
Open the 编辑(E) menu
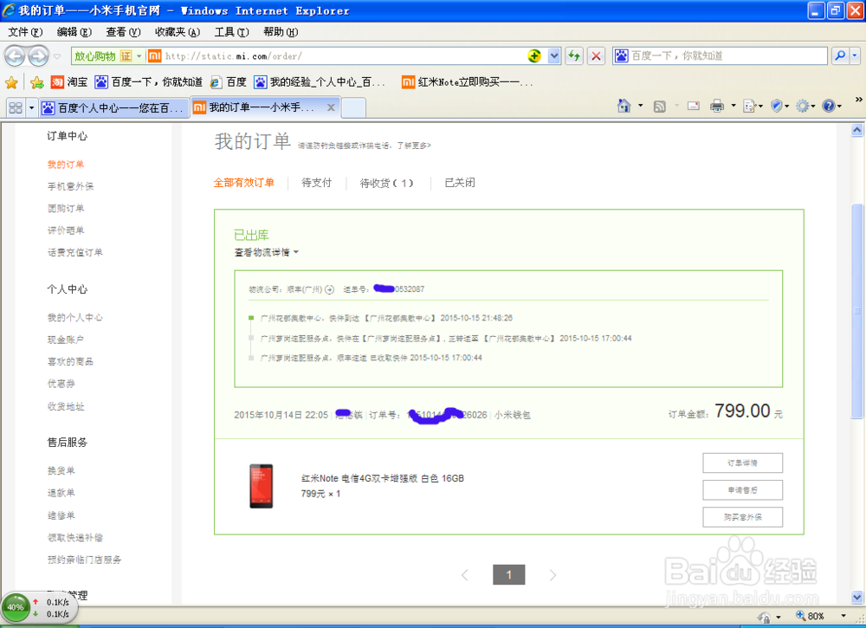[74, 32]
